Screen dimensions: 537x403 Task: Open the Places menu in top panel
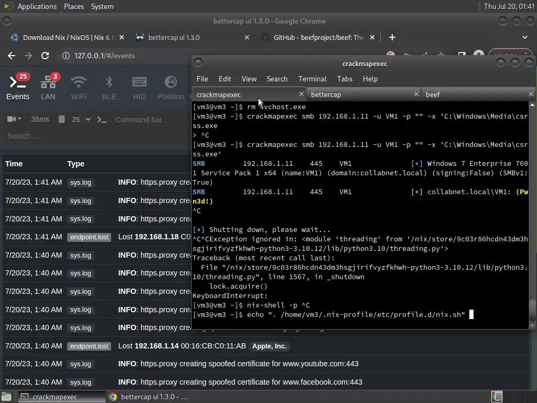[73, 6]
